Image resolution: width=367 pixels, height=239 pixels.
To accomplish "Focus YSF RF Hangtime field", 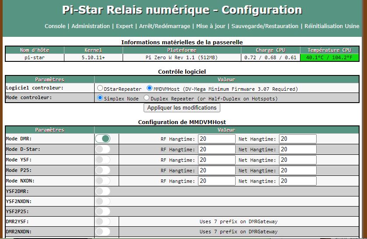I will pyautogui.click(x=217, y=160).
